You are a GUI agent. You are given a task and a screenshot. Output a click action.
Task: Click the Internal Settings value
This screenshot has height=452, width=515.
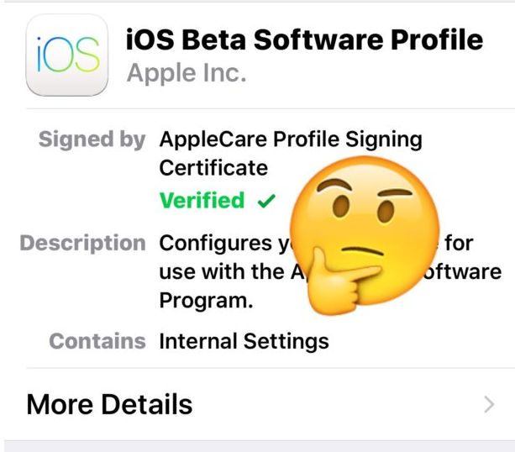coord(244,341)
